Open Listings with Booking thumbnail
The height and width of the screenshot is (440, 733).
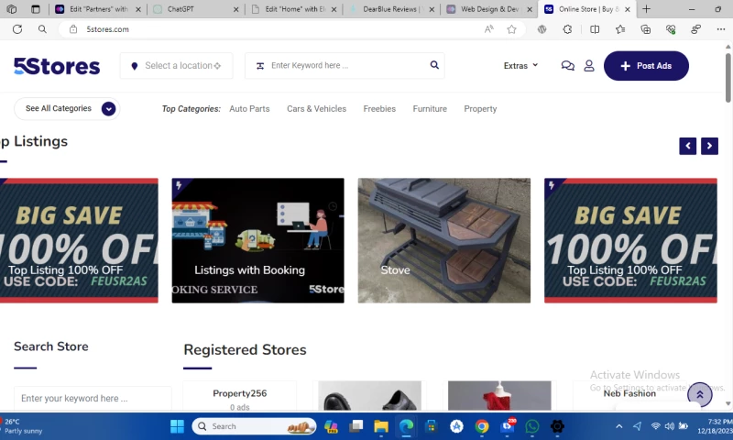[x=258, y=240]
